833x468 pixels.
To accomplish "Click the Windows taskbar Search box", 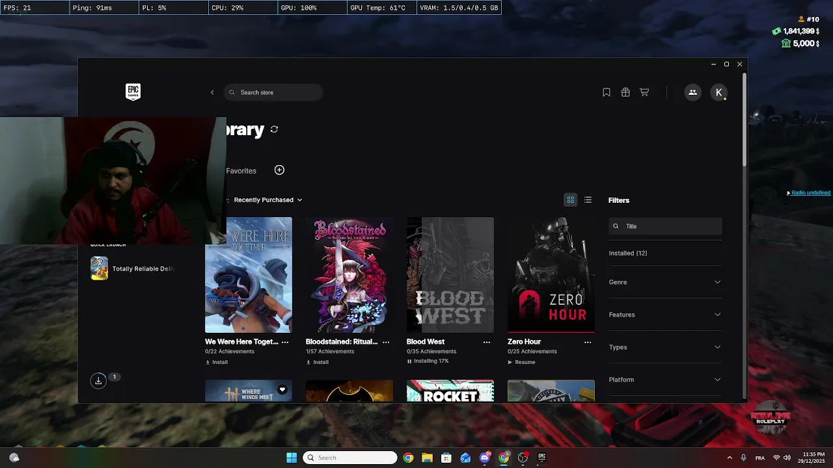I will pyautogui.click(x=350, y=458).
